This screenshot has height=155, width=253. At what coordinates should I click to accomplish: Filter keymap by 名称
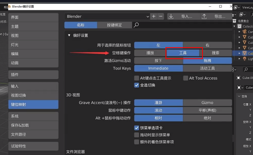pos(81,25)
